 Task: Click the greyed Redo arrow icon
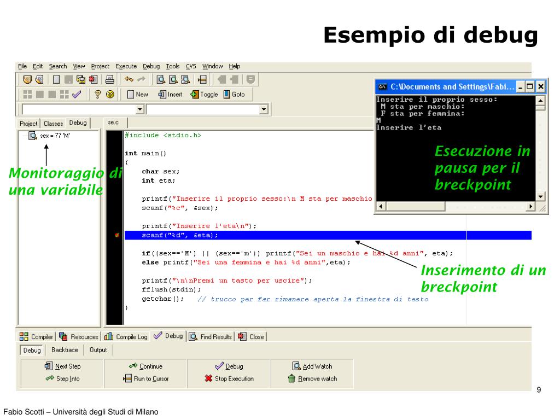tap(142, 79)
